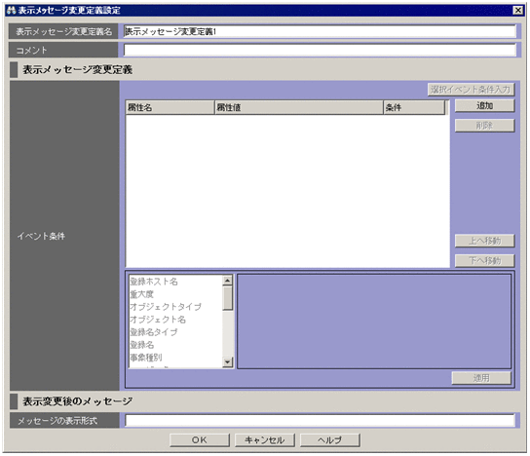
Task: Select 登録名 in the attribute list
Action: pos(175,345)
